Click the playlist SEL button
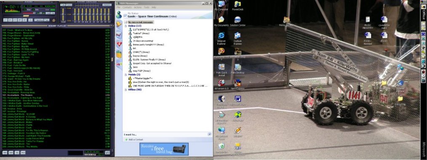Image resolution: width=427 pixels, height=160 pixels. click(17, 153)
